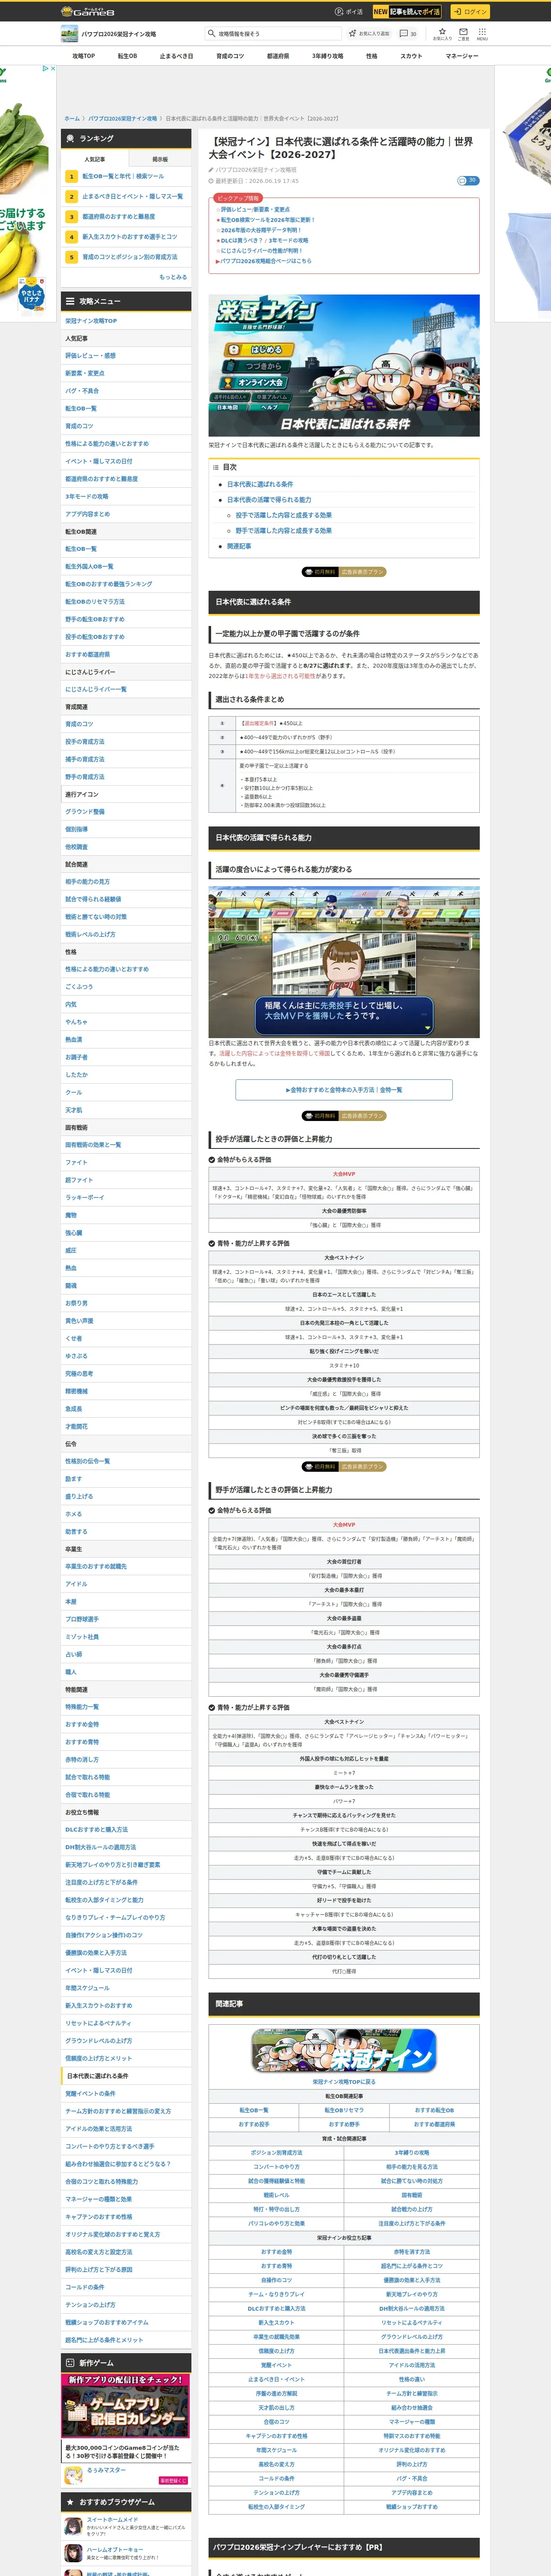Click the ホーム breadcrumb link
This screenshot has height=2576, width=551.
tap(72, 119)
